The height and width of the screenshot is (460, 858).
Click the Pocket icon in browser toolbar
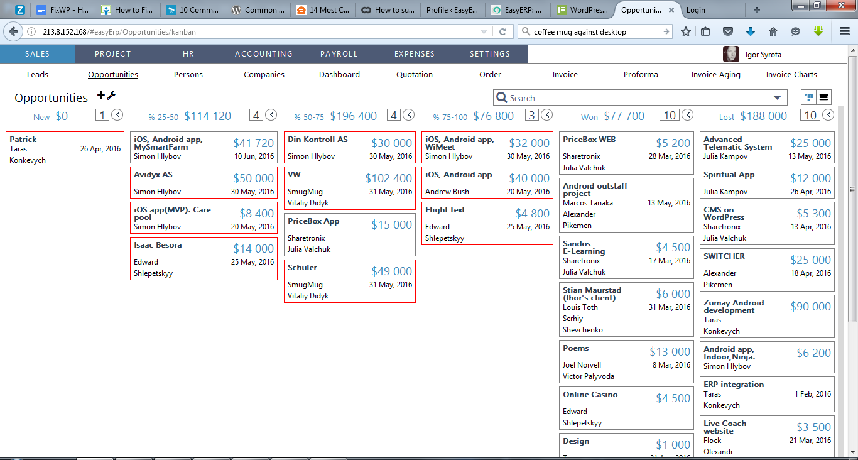click(x=727, y=31)
